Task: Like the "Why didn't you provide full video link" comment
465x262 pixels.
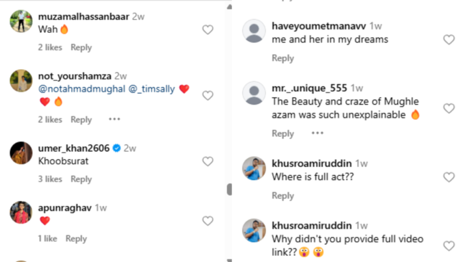Action: pyautogui.click(x=449, y=246)
